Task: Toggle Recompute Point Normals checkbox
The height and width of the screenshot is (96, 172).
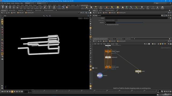Action: 106,25
